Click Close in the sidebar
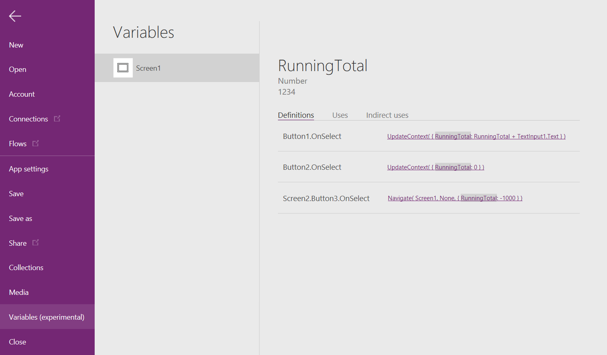The width and height of the screenshot is (607, 355). coord(17,342)
